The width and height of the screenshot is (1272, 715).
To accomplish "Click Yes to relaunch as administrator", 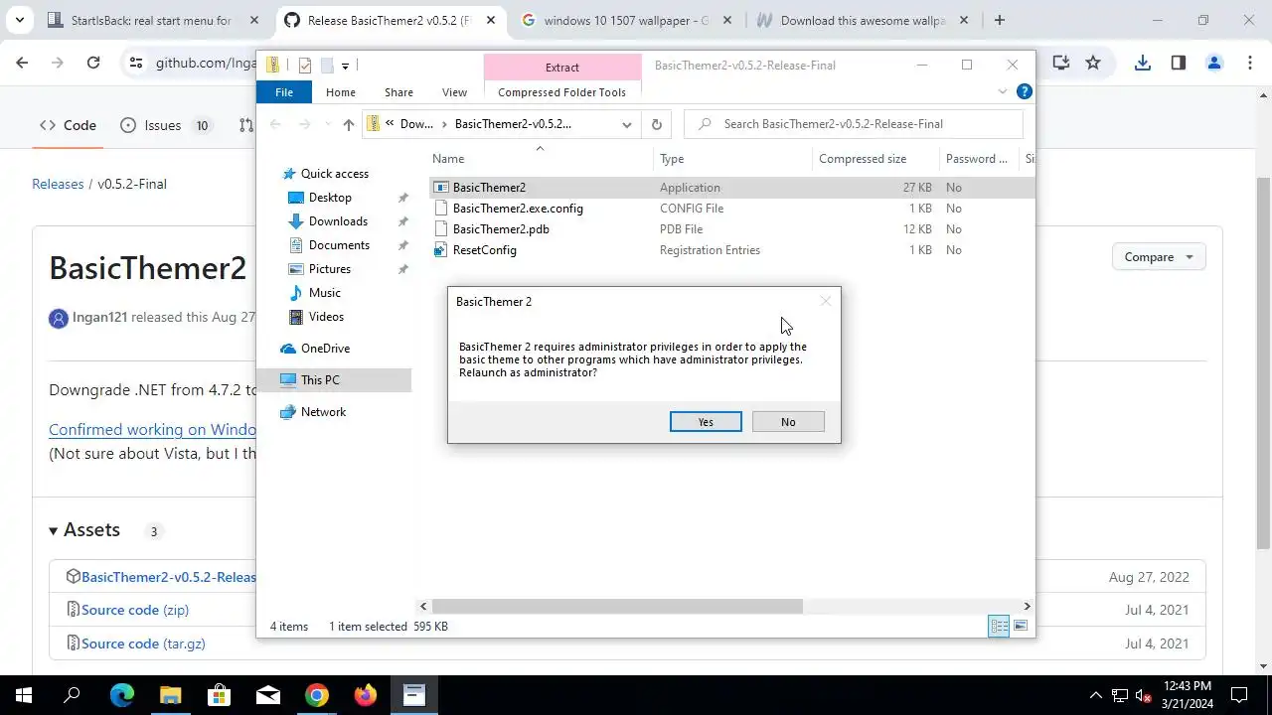I will (706, 422).
